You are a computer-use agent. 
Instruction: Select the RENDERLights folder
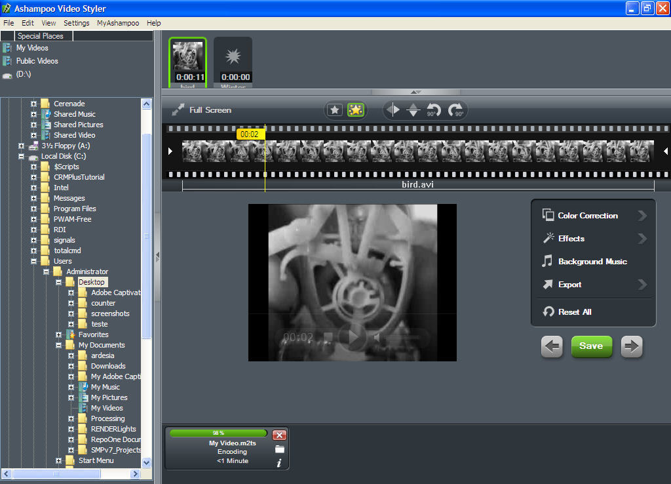click(113, 429)
